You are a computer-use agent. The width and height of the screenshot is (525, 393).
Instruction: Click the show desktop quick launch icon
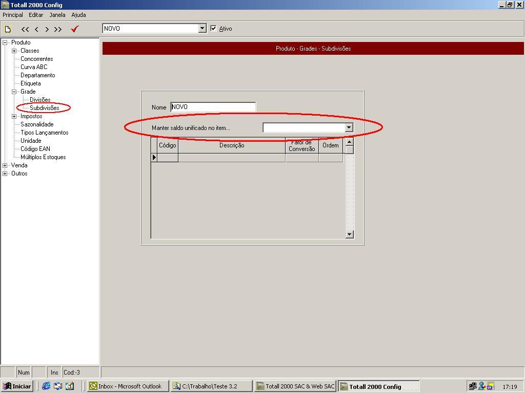pos(58,386)
